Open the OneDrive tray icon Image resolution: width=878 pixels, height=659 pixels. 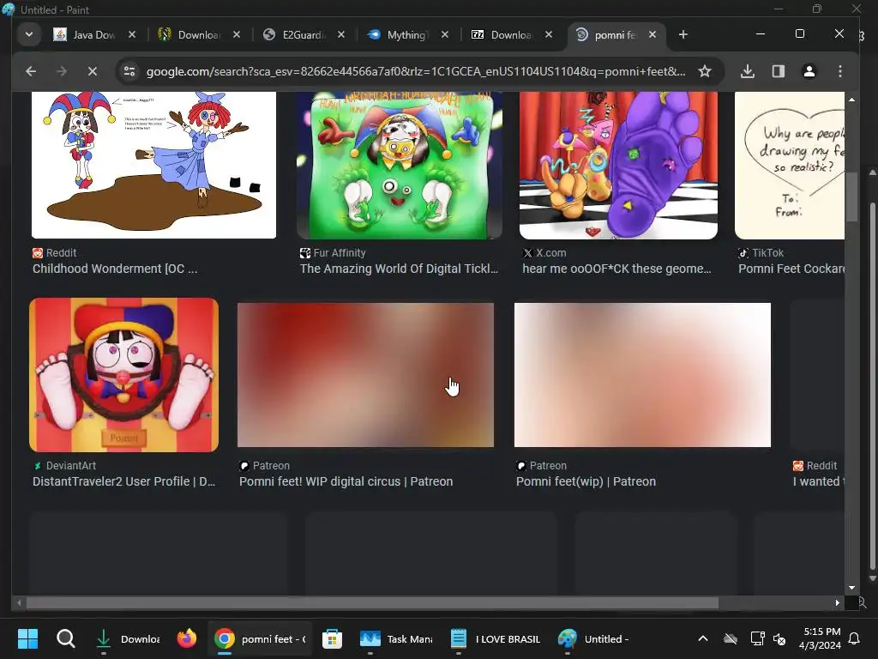tap(731, 638)
